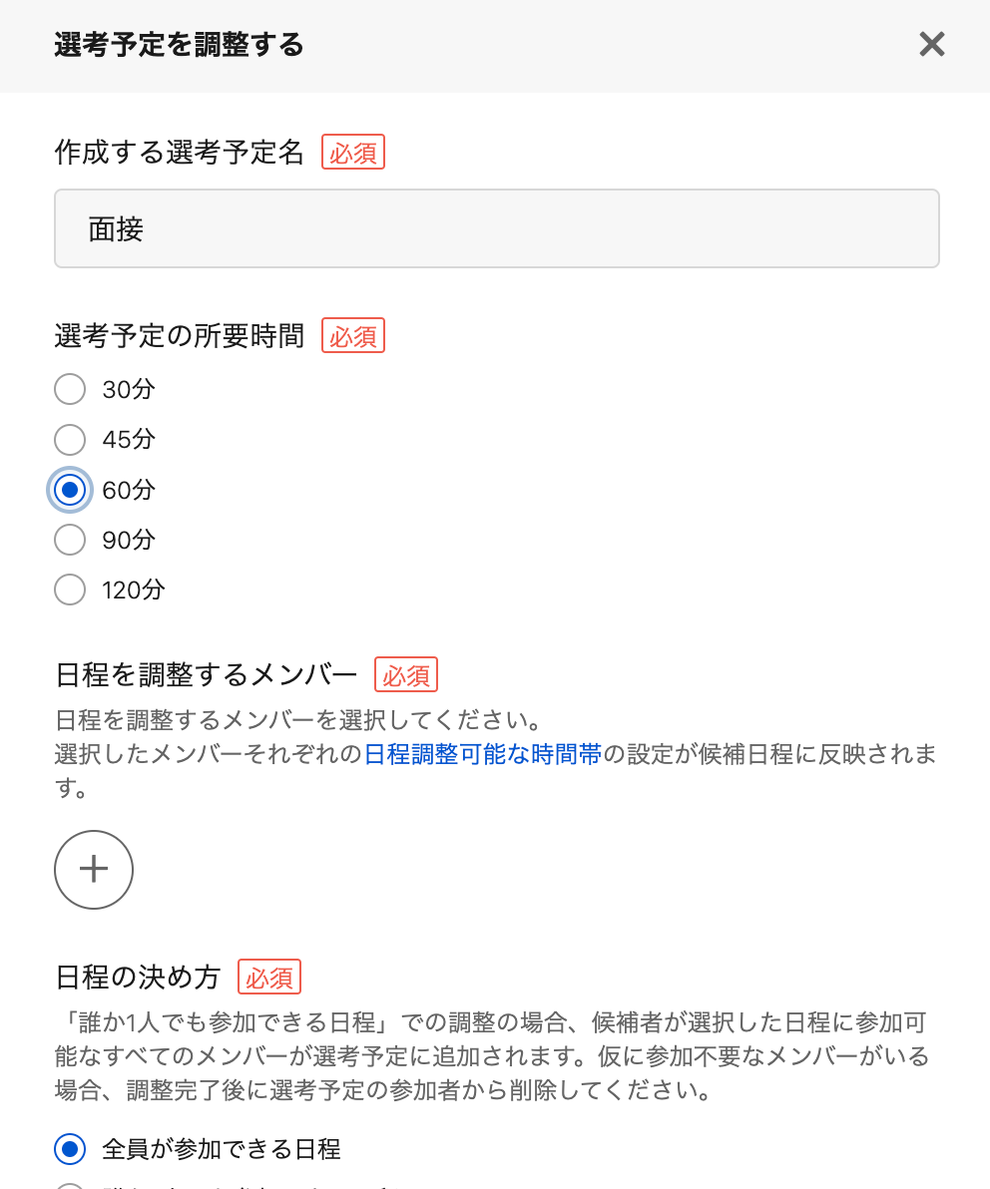Click the selected 60分 radio button
The image size is (990, 1189).
(x=70, y=490)
